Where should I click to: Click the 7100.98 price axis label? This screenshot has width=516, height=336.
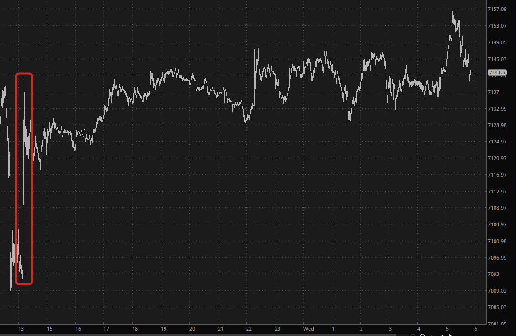pyautogui.click(x=496, y=241)
